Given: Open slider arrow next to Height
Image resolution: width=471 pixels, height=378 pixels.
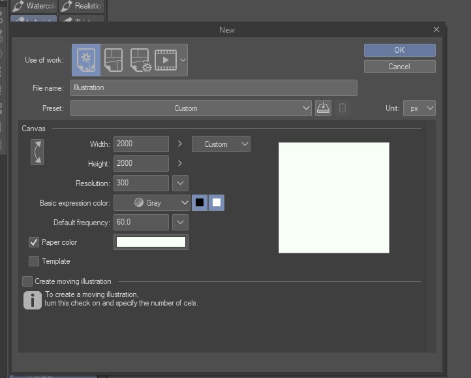Looking at the screenshot, I should tap(179, 163).
